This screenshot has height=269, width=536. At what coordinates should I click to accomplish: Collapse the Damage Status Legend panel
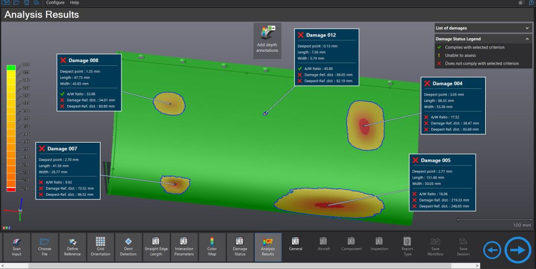pos(527,39)
